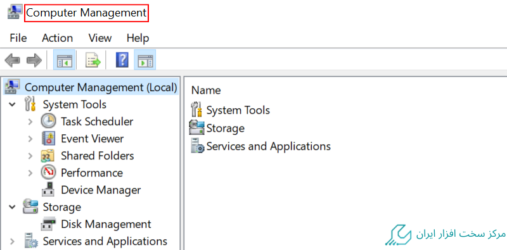This screenshot has width=507, height=250.
Task: Expand the Performance node
Action: click(x=30, y=173)
